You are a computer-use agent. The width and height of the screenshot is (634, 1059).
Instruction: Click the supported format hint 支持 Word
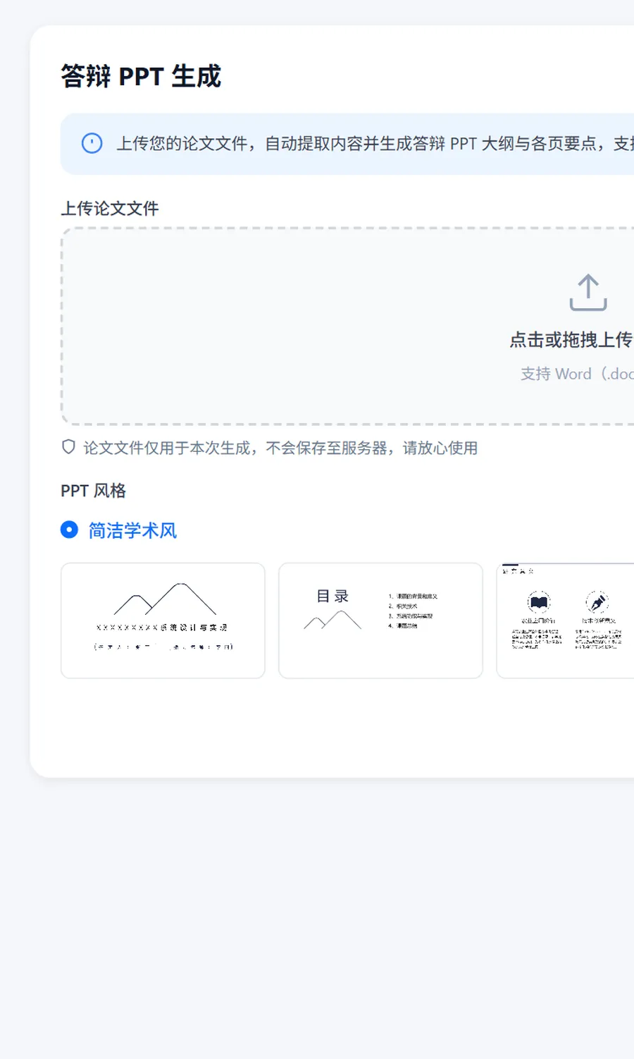point(577,374)
